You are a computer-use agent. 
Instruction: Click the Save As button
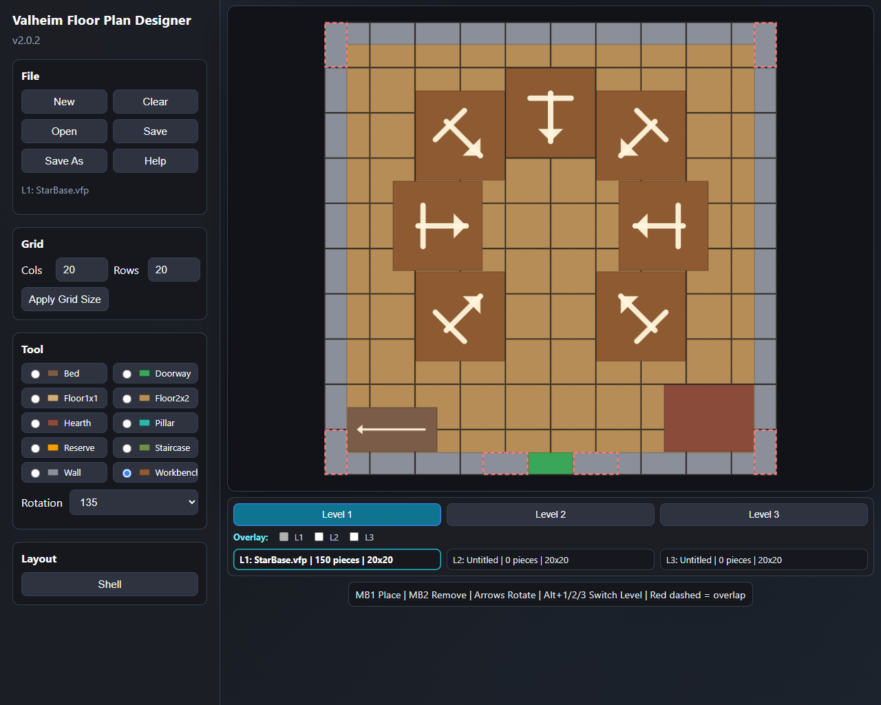[x=64, y=161]
